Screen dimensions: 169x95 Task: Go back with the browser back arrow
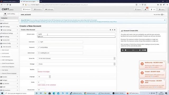[2, 5]
